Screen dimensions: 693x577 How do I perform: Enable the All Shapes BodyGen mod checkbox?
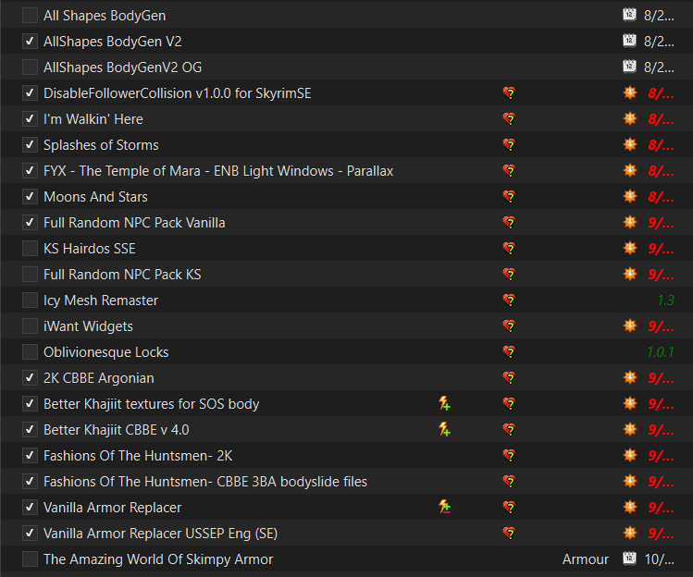(x=30, y=16)
